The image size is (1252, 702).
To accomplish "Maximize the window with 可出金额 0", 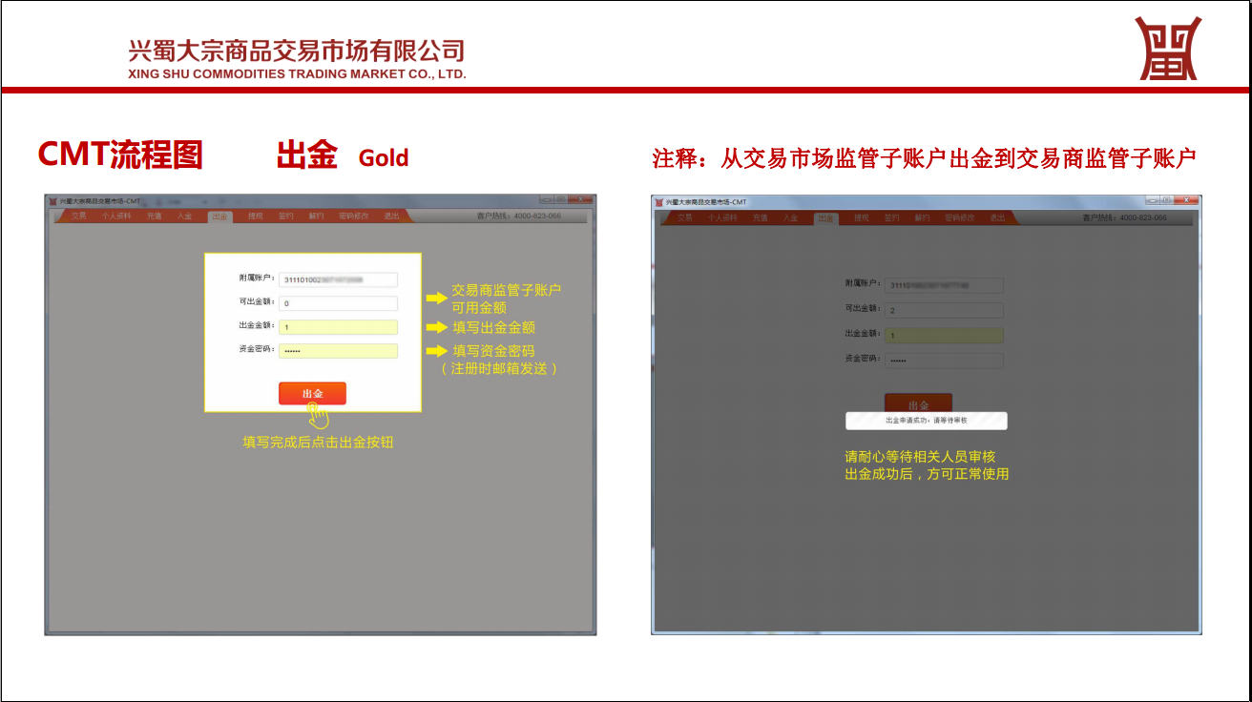I will point(561,199).
